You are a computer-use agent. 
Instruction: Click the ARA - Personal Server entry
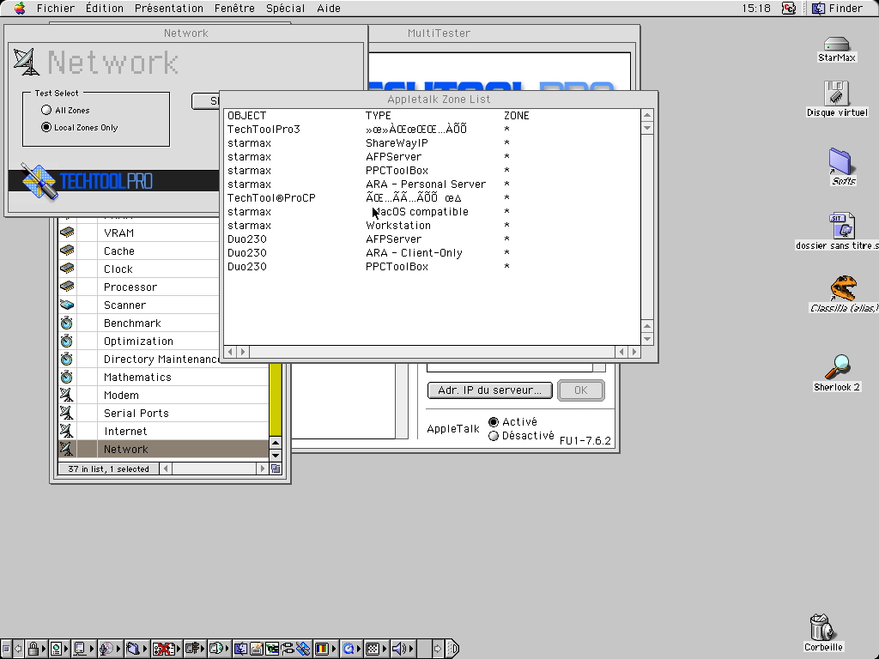426,184
